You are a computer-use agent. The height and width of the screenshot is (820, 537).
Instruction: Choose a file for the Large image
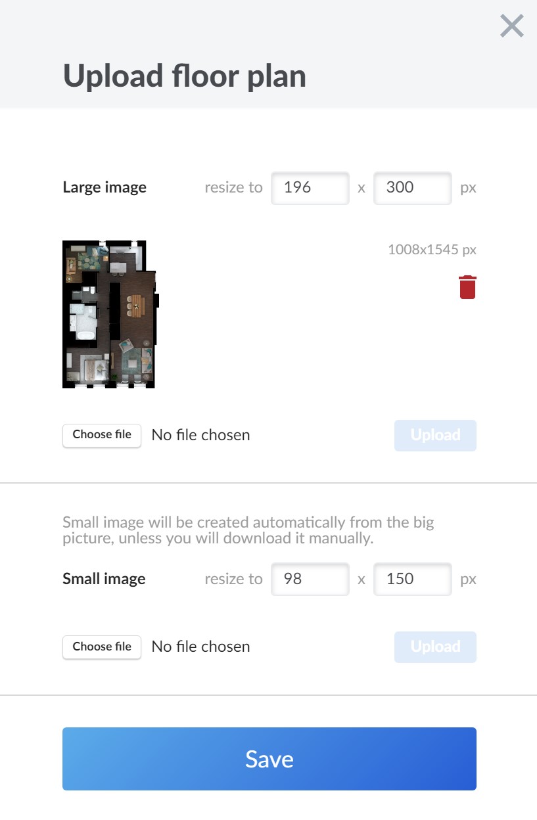tap(102, 435)
